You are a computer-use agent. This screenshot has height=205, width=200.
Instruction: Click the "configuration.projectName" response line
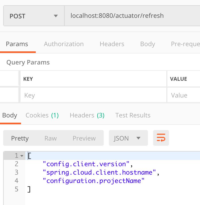96,181
